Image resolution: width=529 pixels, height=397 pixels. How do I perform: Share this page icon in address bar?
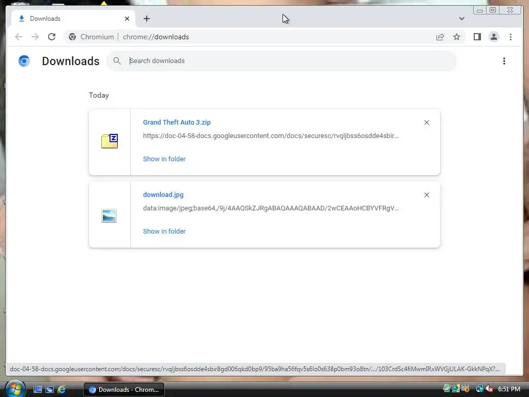click(440, 37)
